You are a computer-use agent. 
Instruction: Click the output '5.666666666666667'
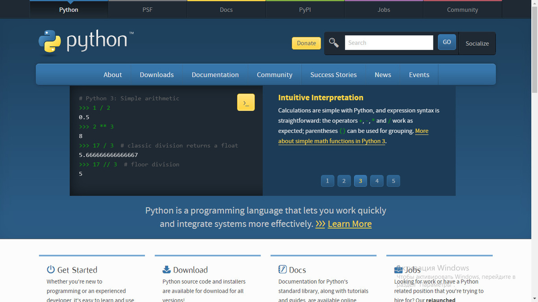[108, 155]
